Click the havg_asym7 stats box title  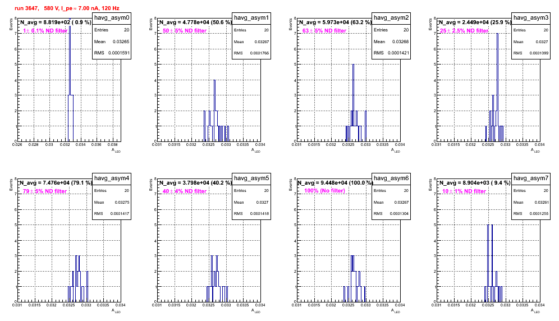[x=531, y=178]
